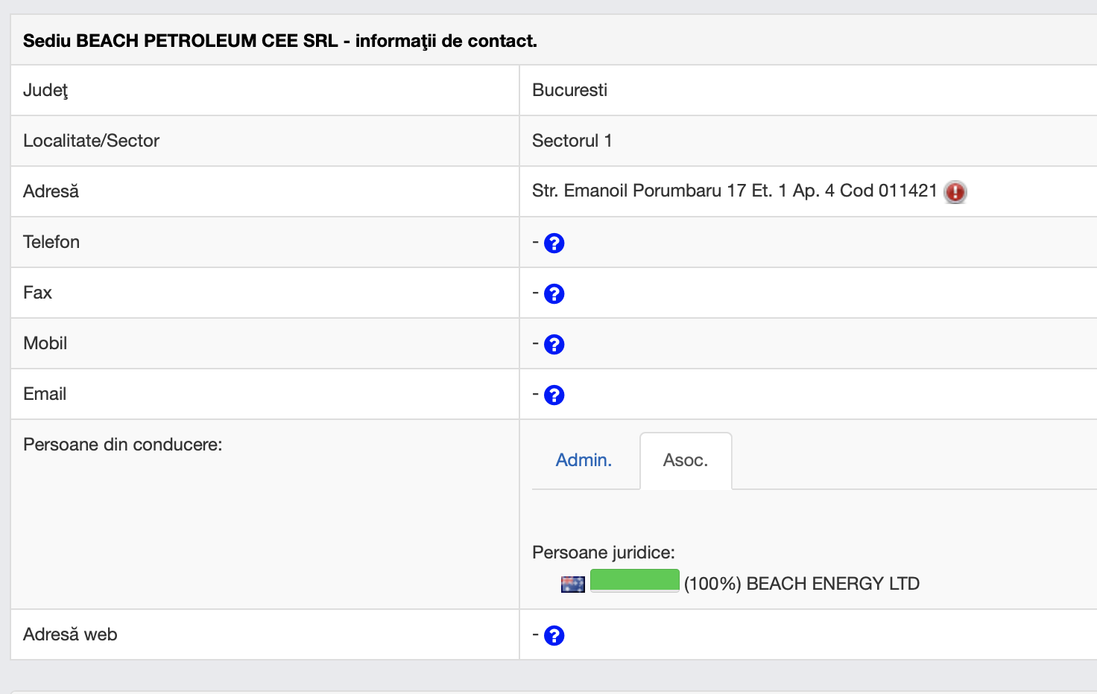Screen dimensions: 1097x694
Task: Click the question mark icon in Email row
Action: click(x=554, y=395)
